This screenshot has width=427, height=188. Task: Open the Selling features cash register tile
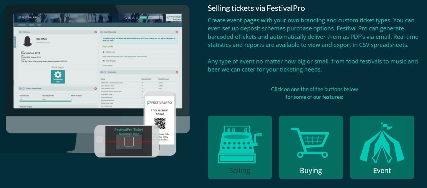240,147
